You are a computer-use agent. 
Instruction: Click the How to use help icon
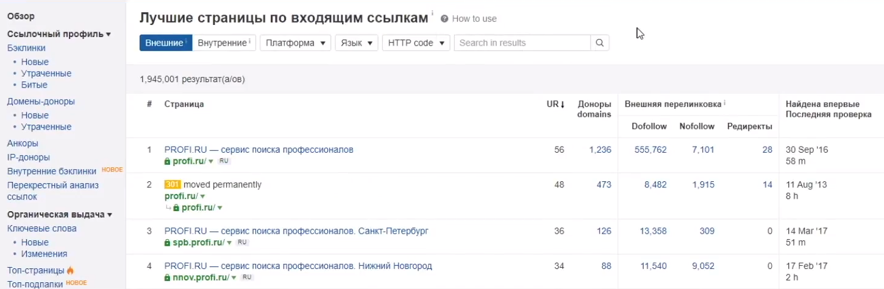(x=444, y=19)
